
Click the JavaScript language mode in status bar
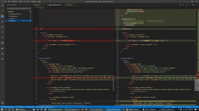[x=189, y=107]
